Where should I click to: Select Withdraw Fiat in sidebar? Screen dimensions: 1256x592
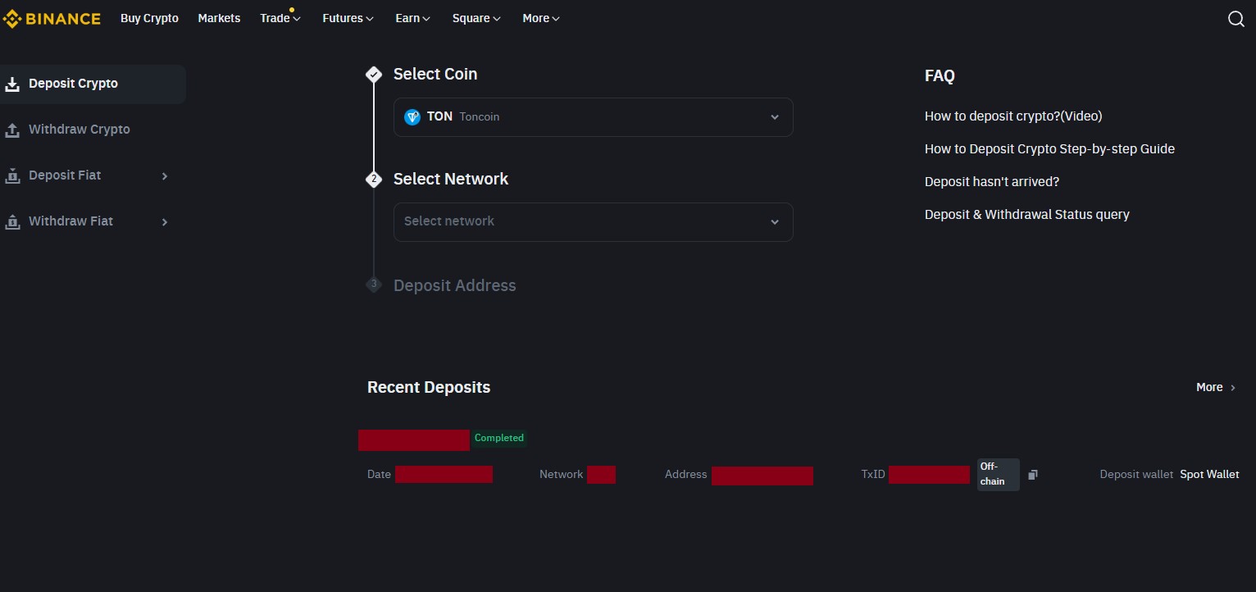click(x=93, y=221)
